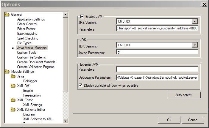The height and width of the screenshot is (128, 209).
Task: Click the XML Schema Editor folder icon
Action: (13, 110)
